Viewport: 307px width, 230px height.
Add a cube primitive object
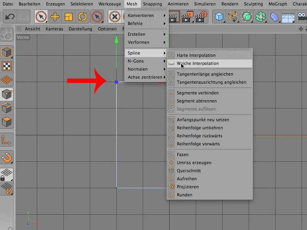coord(219,17)
